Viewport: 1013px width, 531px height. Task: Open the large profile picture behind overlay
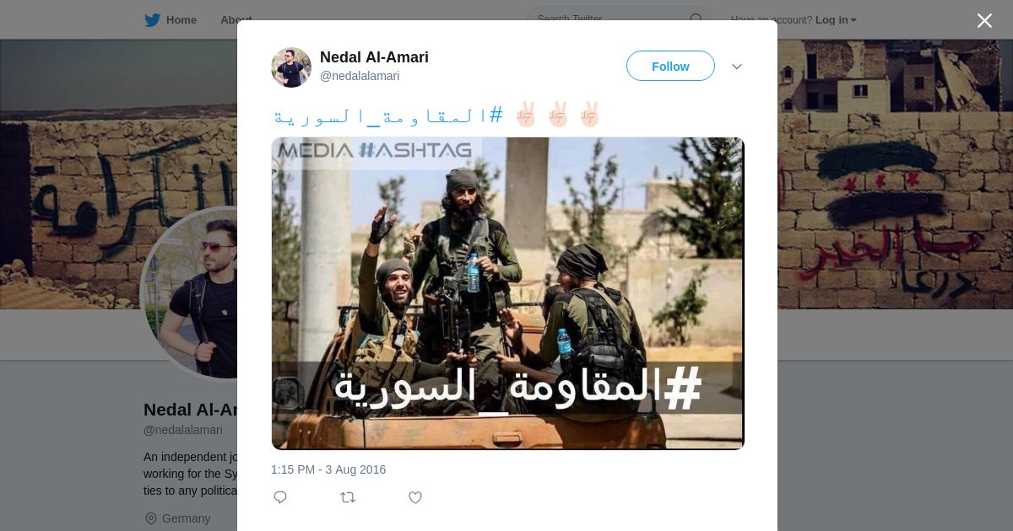click(190, 293)
